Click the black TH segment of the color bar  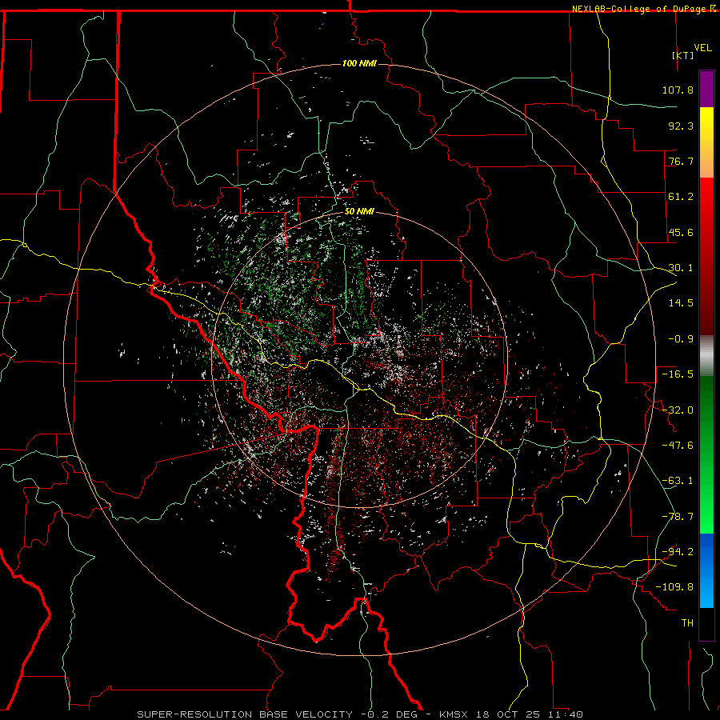pyautogui.click(x=706, y=624)
